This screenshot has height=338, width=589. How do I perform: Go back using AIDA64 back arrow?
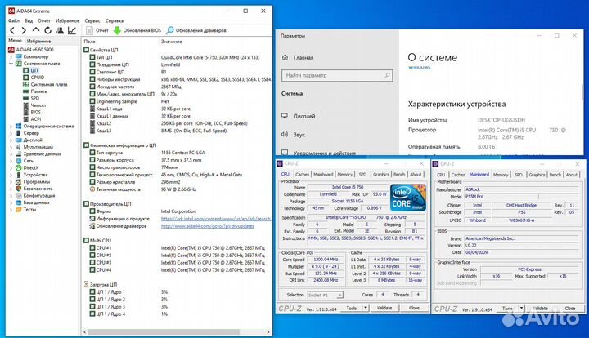pyautogui.click(x=12, y=30)
